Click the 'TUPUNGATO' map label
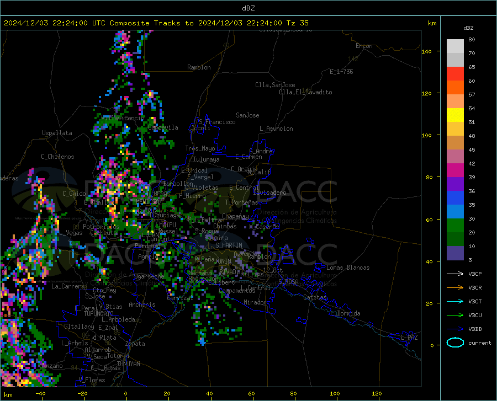The image size is (497, 401). 99,314
